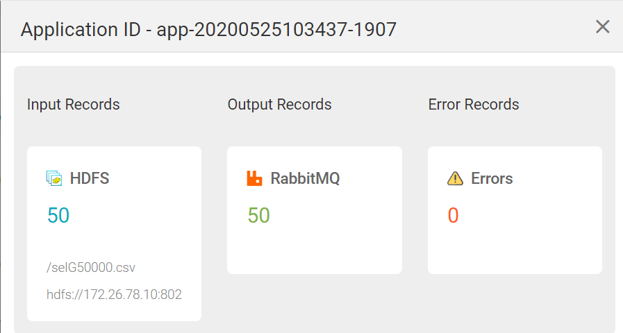Click the blue HDFS count 50
Viewport: 623px width, 333px height.
pos(58,216)
